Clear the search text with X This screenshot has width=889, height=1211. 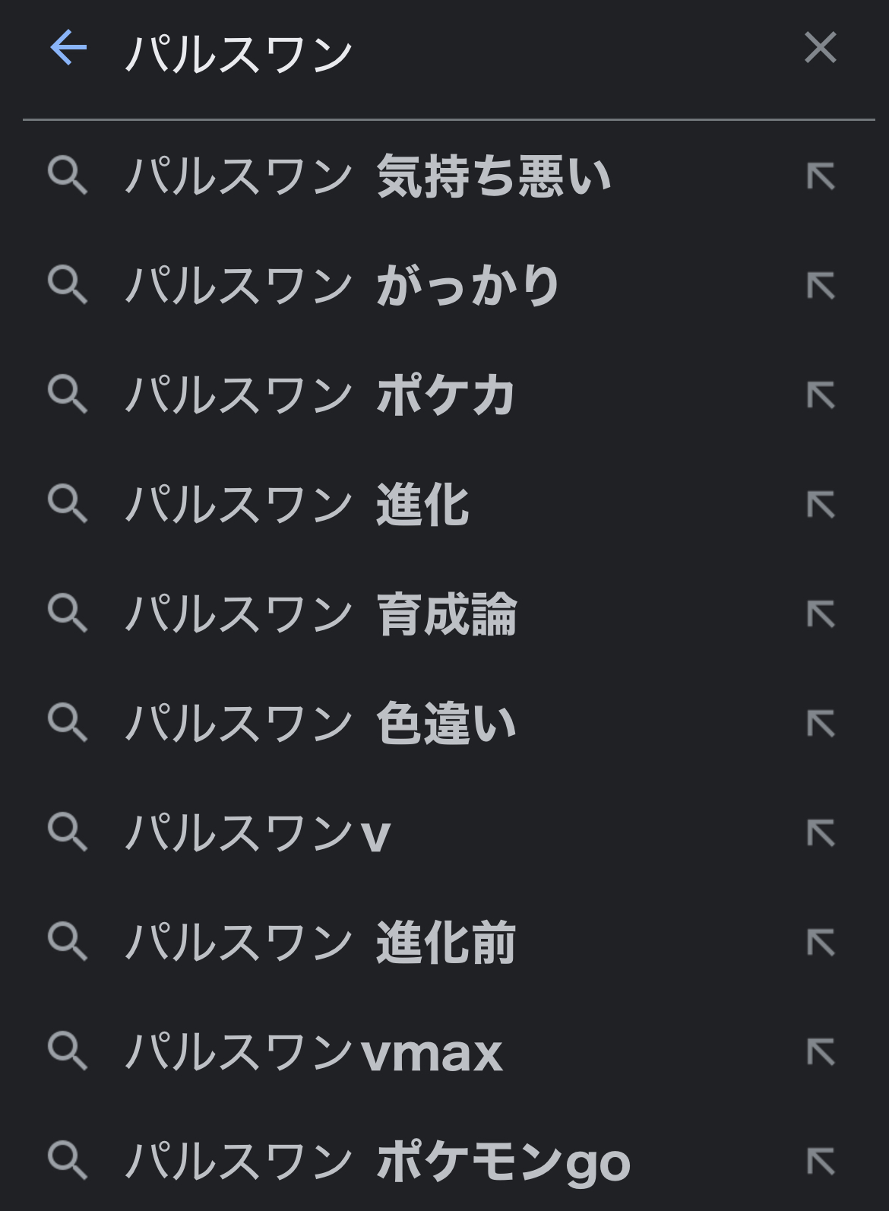click(x=820, y=48)
